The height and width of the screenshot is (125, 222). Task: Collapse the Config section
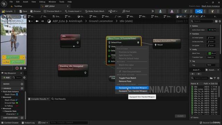tap(190, 49)
